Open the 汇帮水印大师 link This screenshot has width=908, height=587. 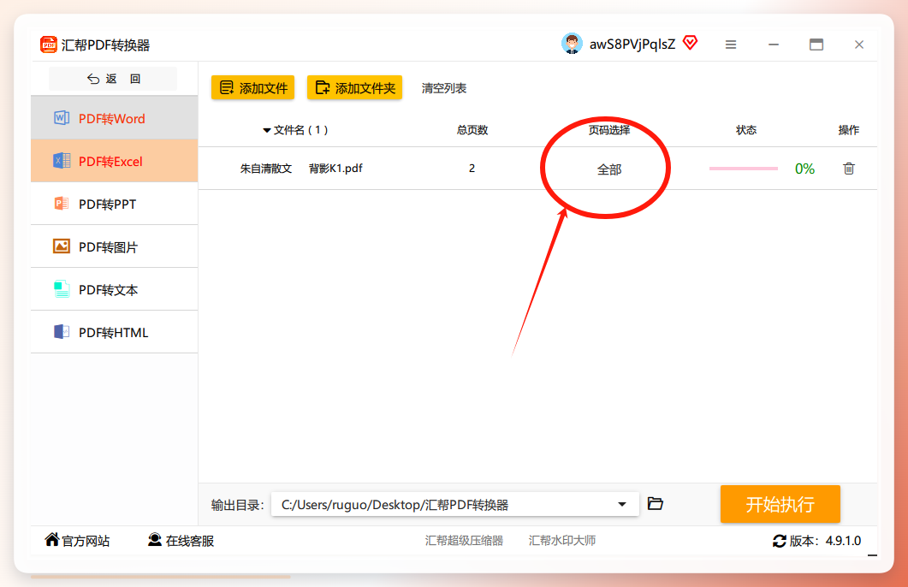click(x=562, y=541)
